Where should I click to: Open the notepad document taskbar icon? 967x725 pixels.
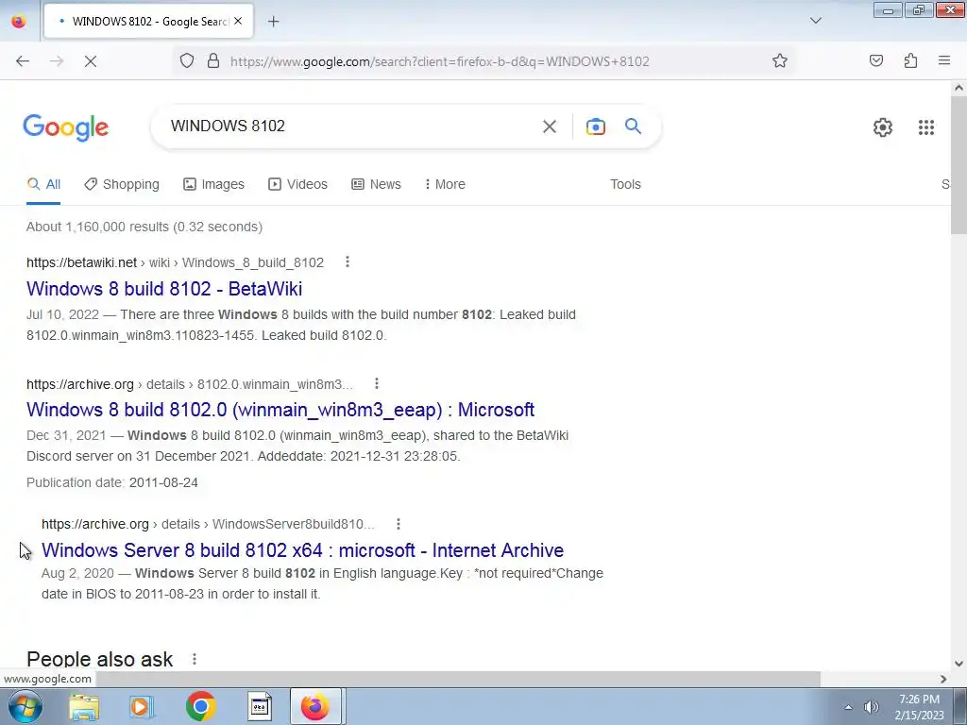click(259, 706)
